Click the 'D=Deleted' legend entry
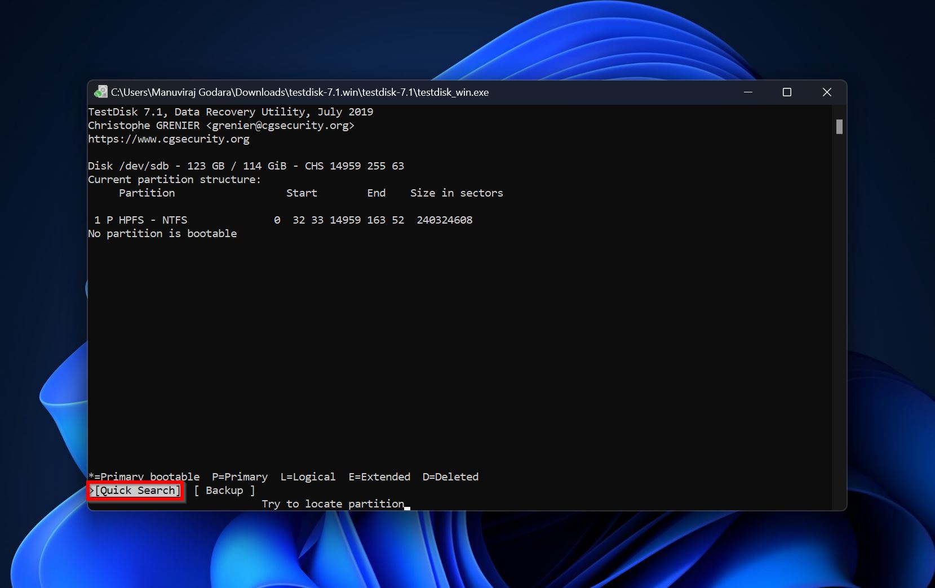Image resolution: width=935 pixels, height=588 pixels. click(450, 477)
